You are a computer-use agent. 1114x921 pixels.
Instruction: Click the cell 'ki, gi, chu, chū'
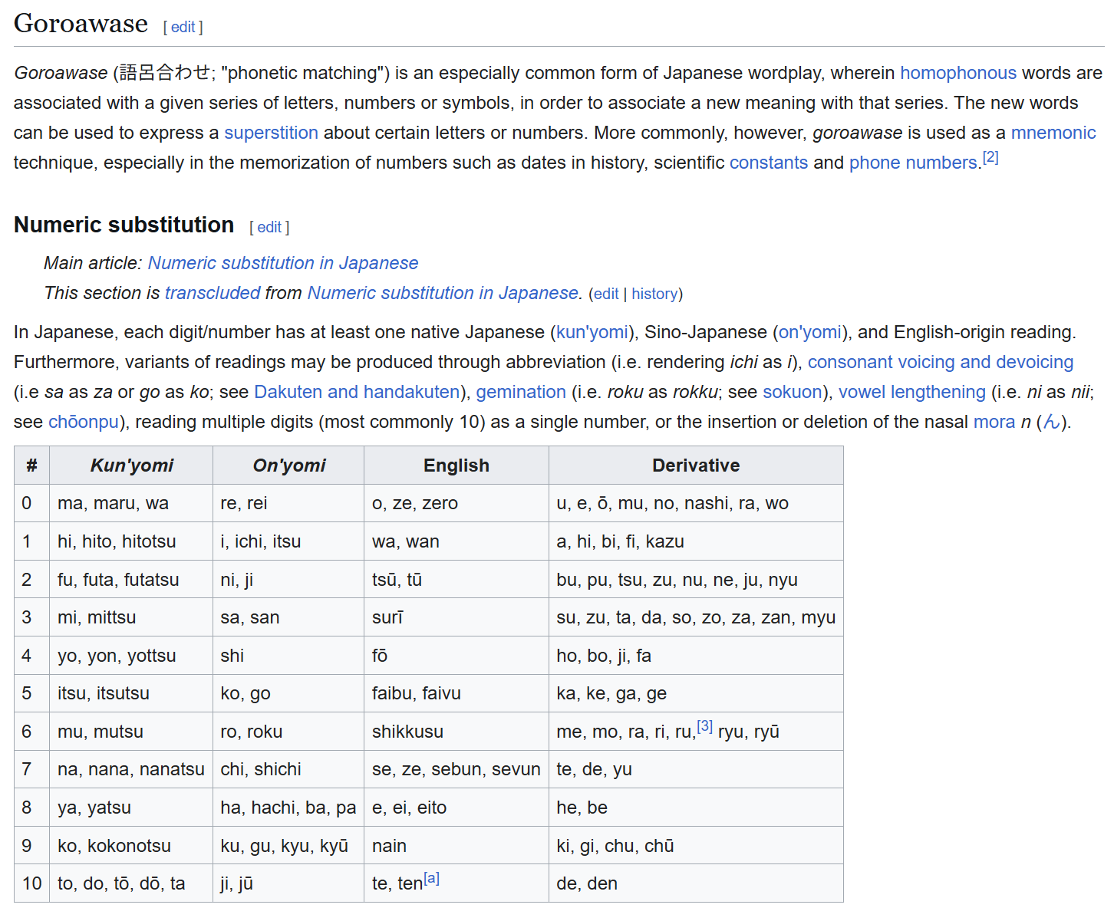pos(696,846)
